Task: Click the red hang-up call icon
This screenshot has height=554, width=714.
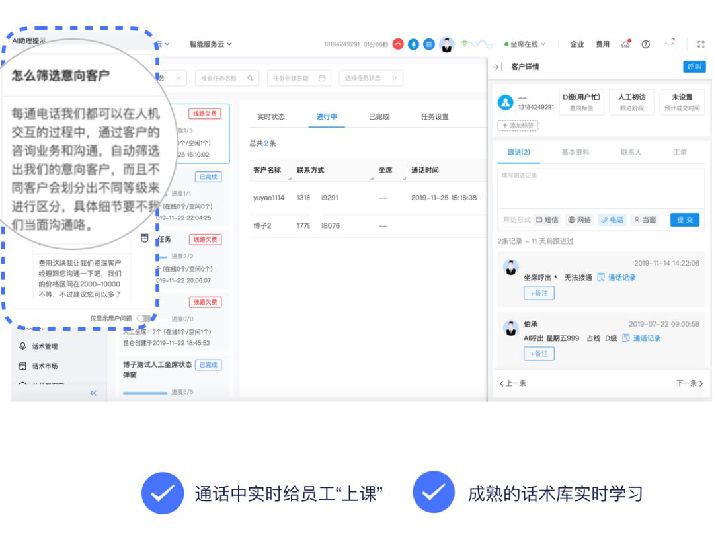Action: [x=398, y=44]
